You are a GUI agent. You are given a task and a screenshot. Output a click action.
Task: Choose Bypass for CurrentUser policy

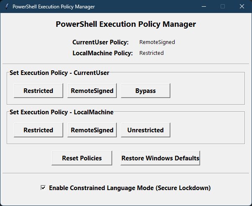click(146, 90)
